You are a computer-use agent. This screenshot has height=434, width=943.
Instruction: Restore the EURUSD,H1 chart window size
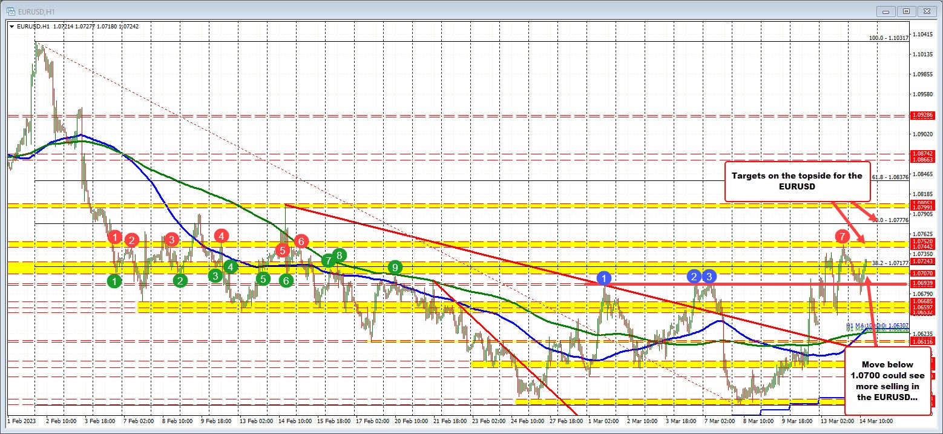click(906, 12)
